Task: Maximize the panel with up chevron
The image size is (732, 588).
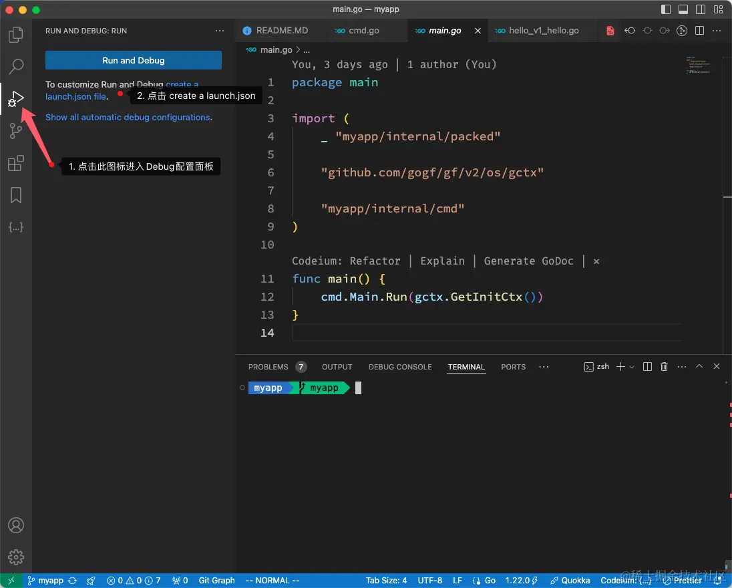Action: [x=699, y=367]
